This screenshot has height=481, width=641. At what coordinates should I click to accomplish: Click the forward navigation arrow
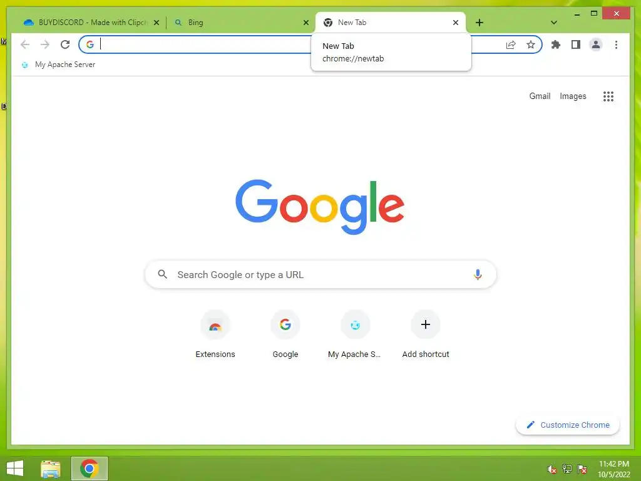pos(45,44)
